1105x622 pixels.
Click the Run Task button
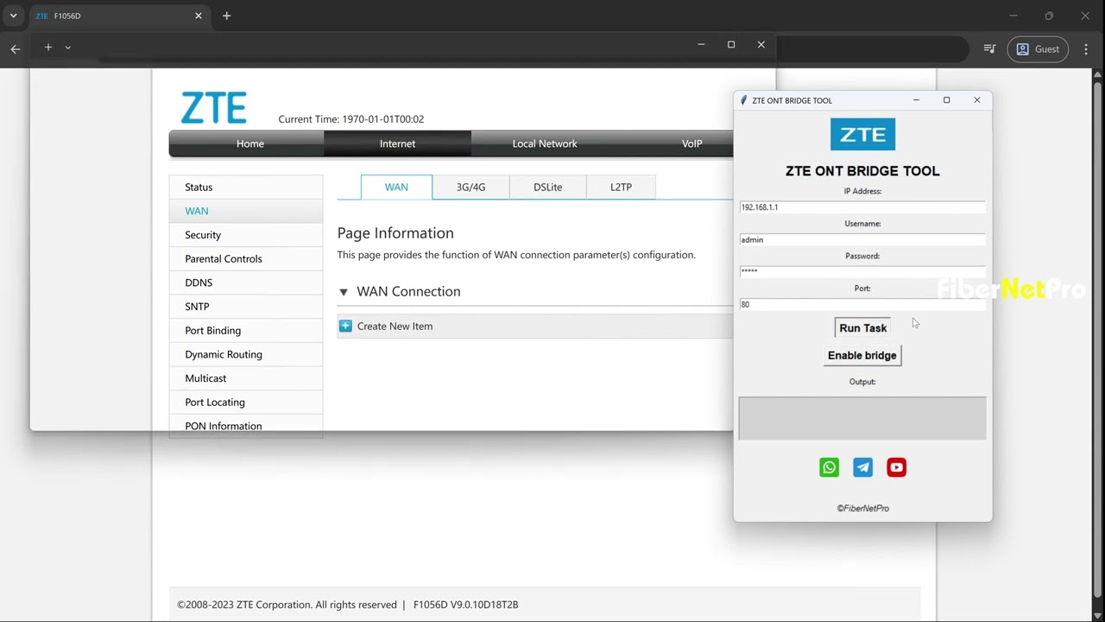[x=862, y=328]
